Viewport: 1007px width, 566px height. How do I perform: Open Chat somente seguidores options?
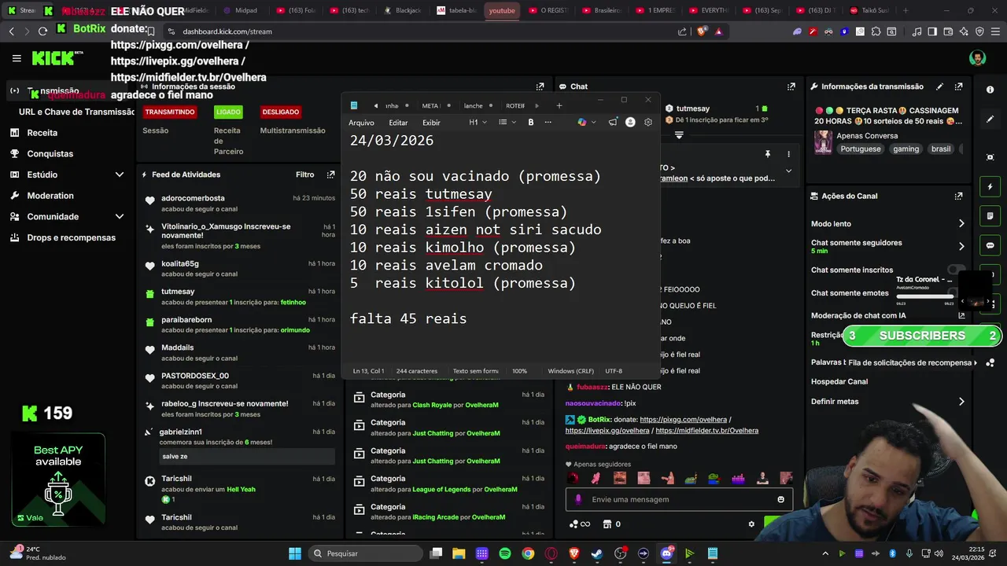click(961, 246)
